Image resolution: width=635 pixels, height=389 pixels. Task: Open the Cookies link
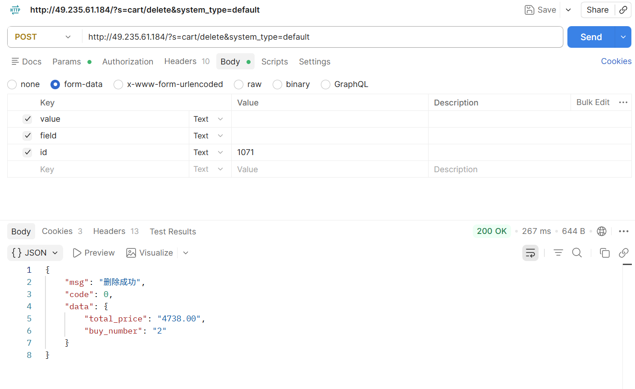(x=616, y=61)
